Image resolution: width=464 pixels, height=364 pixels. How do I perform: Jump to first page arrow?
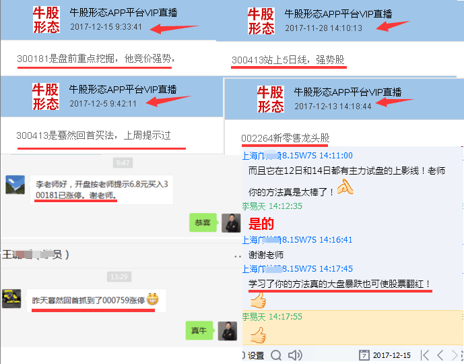(425, 355)
